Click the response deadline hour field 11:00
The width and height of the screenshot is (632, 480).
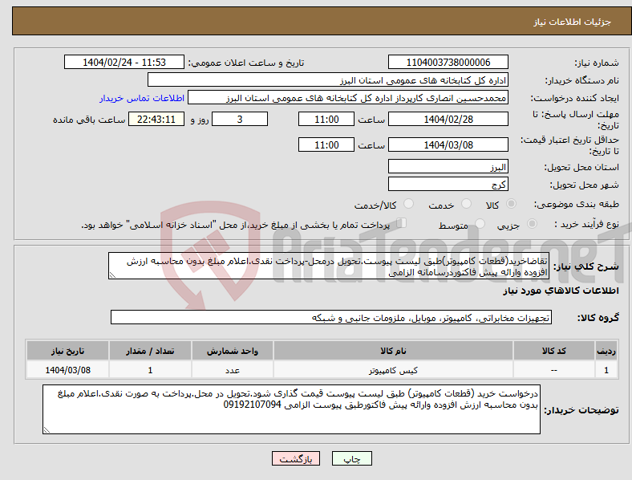tap(326, 119)
